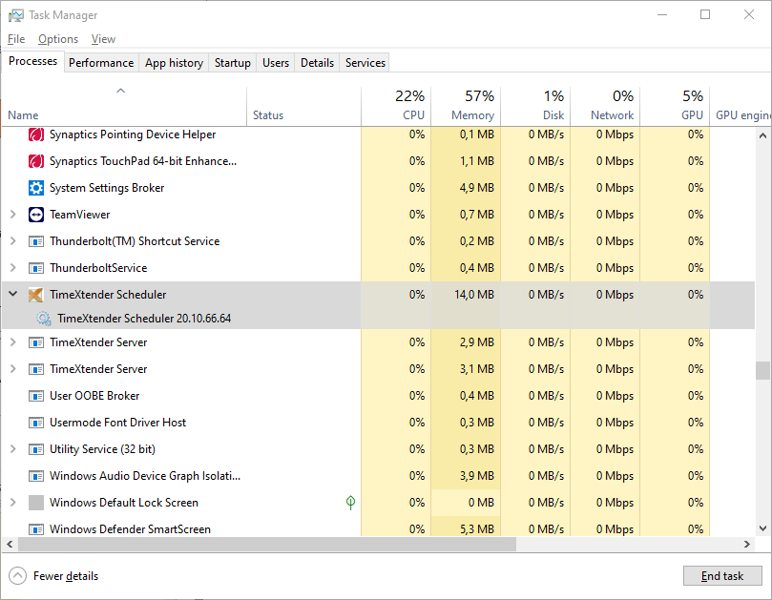Click the ThunderboltService process icon
Screen dimensions: 772x600
tap(36, 268)
